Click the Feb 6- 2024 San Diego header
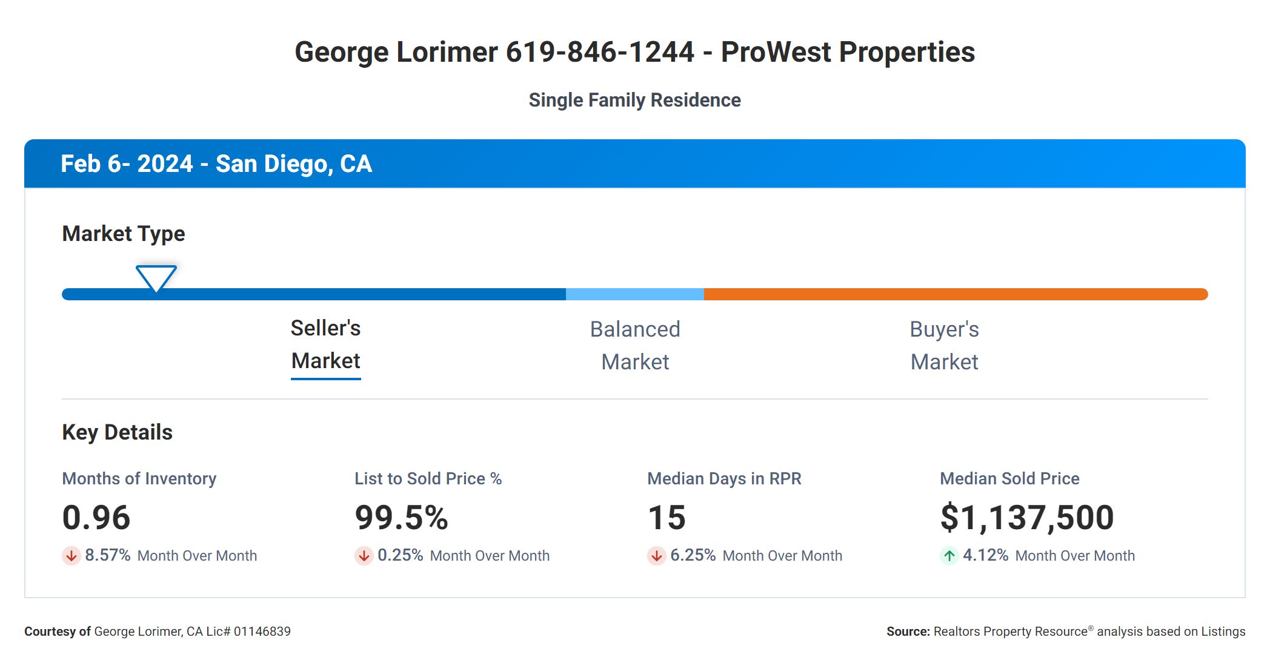 [x=216, y=164]
